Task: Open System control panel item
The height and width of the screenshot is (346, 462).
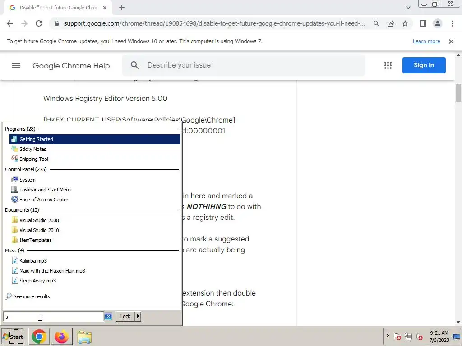Action: tap(95, 180)
